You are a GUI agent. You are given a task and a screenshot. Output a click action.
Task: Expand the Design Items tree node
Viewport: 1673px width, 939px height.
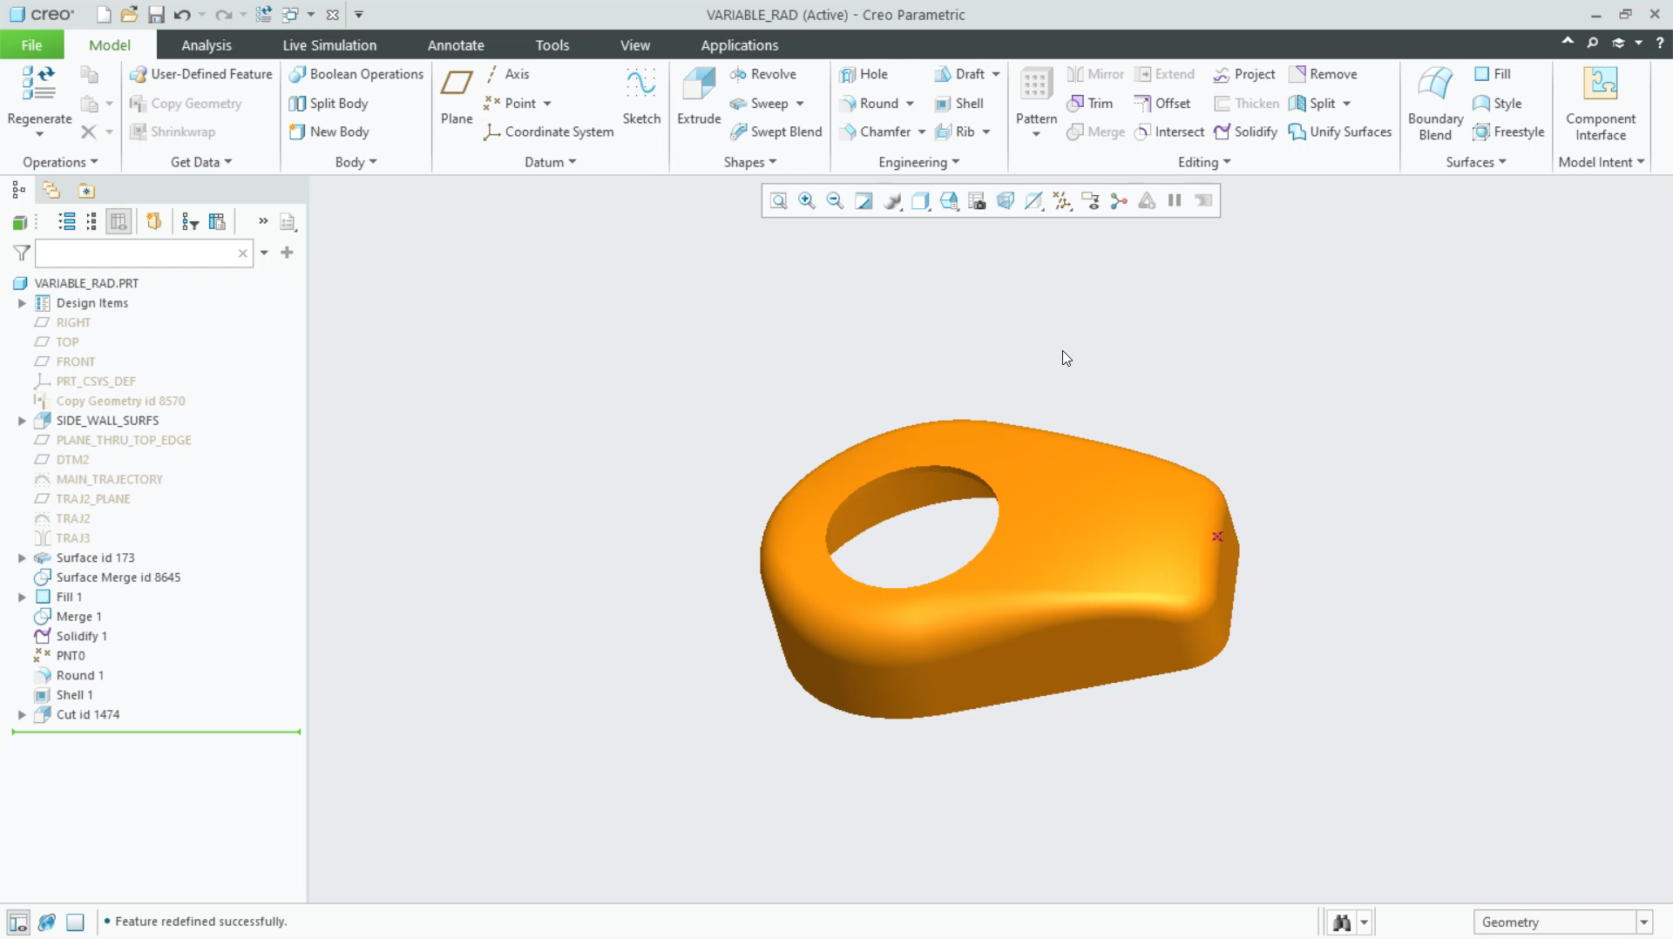(x=22, y=303)
